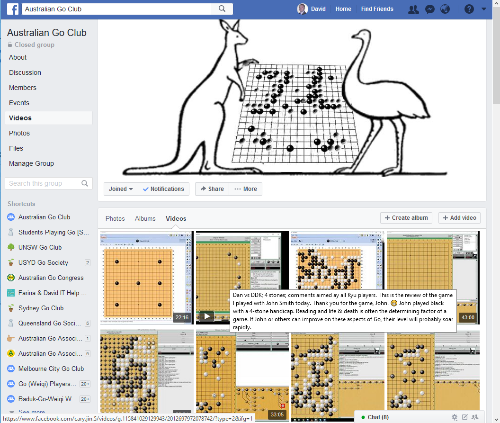Open David's profile name link
The height and width of the screenshot is (423, 500).
[318, 9]
